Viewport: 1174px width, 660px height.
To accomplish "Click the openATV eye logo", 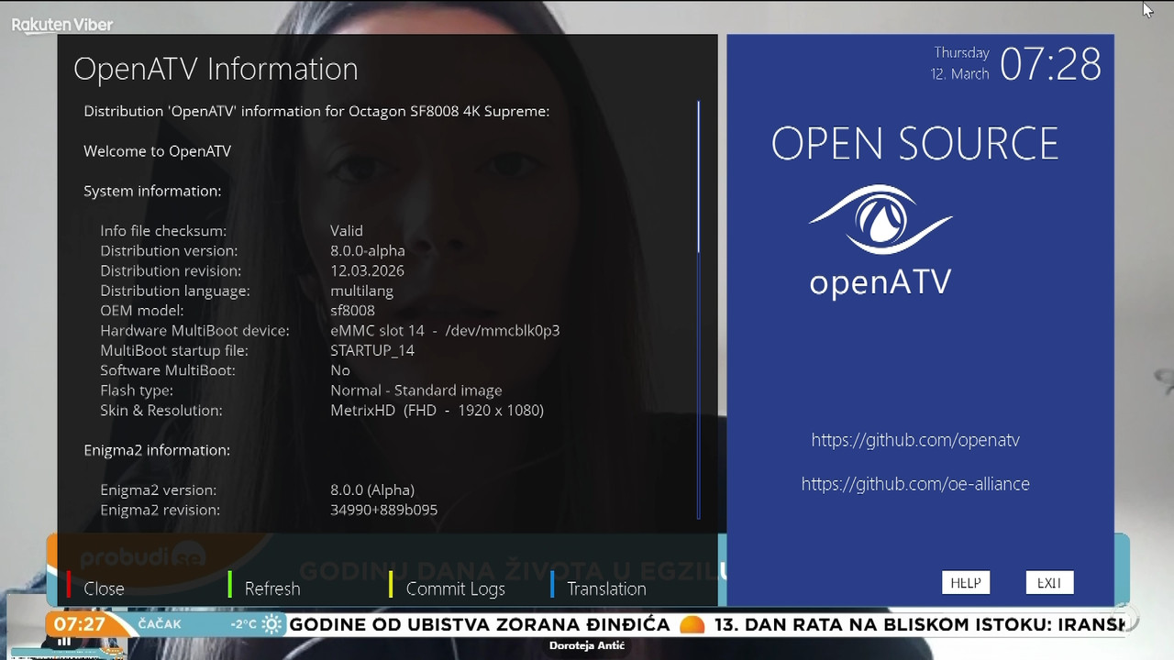I will point(880,219).
